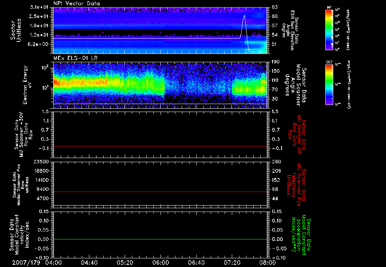
Task: Click the '152' telemetry tick label
Action: [276, 180]
